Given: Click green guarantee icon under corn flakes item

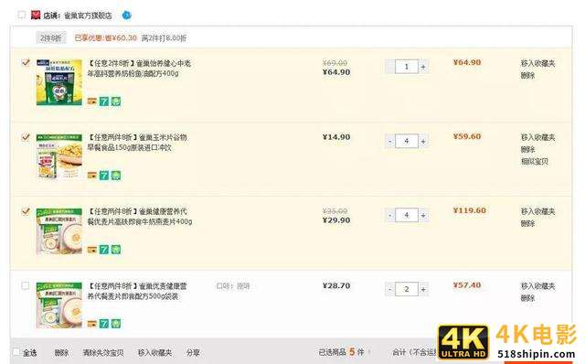Looking at the screenshot, I should (x=116, y=175).
